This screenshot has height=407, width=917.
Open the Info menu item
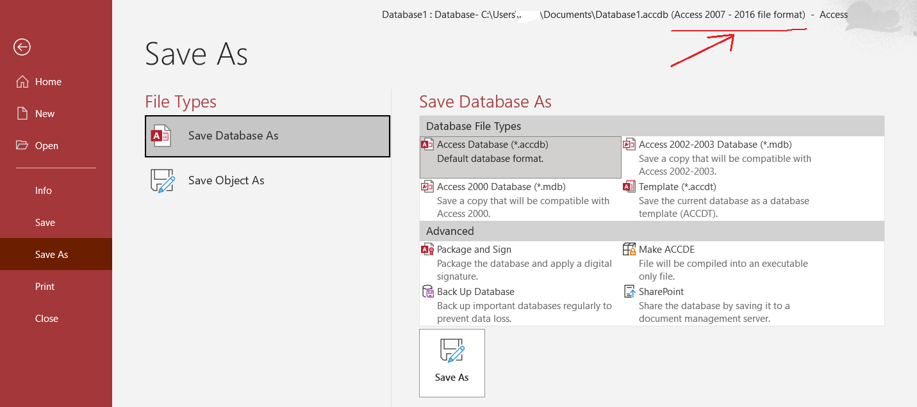(x=44, y=191)
